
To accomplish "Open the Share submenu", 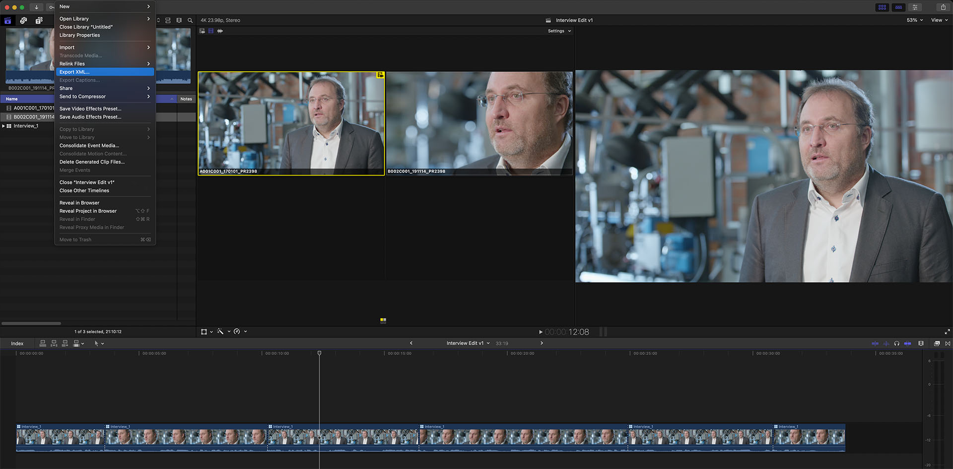I will (105, 88).
